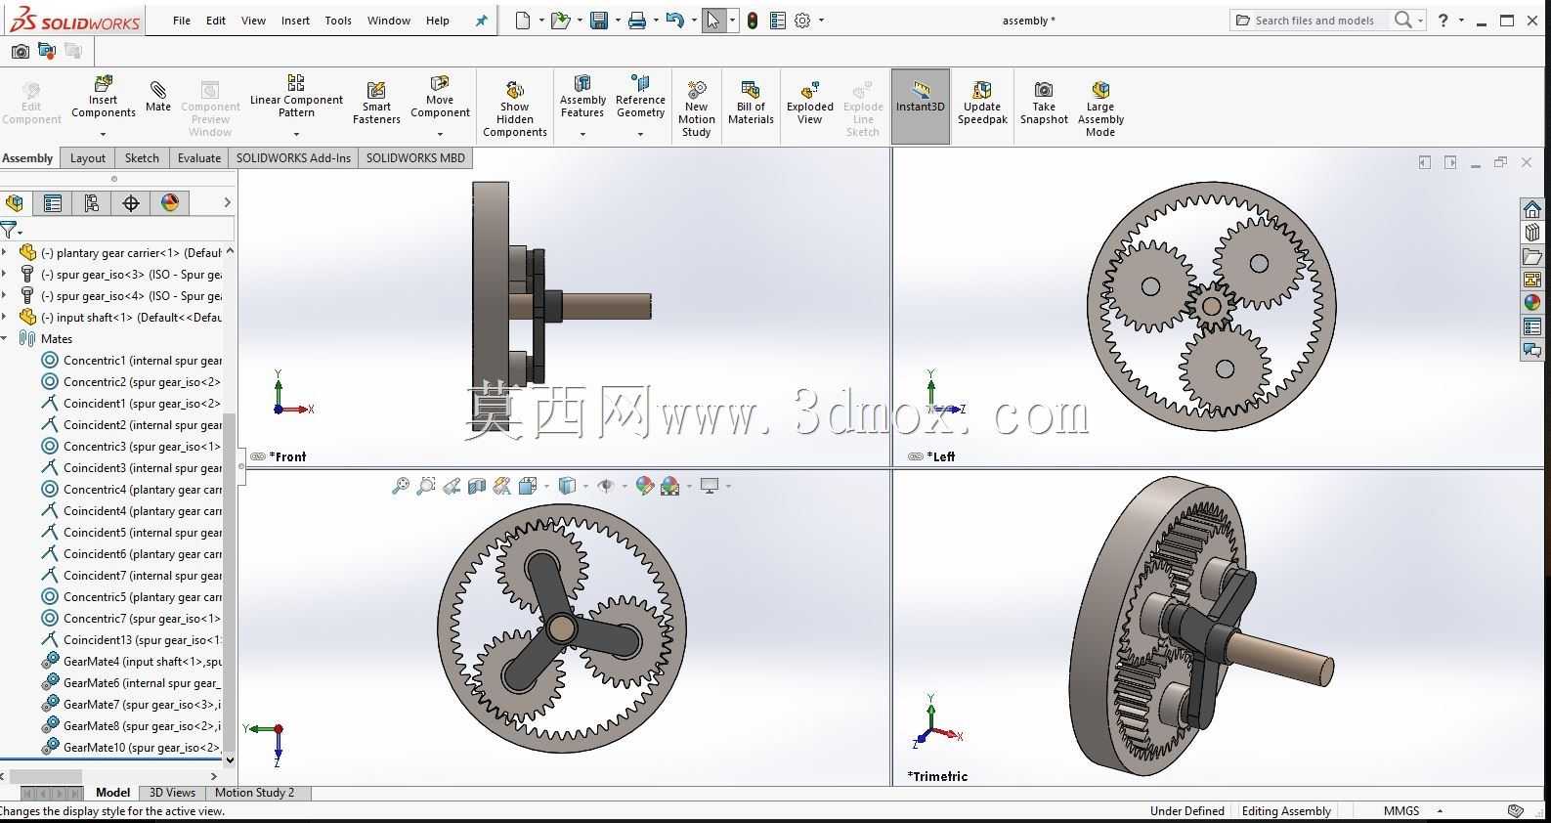Toggle Section View icon
Viewport: 1551px width, 823px height.
tap(477, 486)
